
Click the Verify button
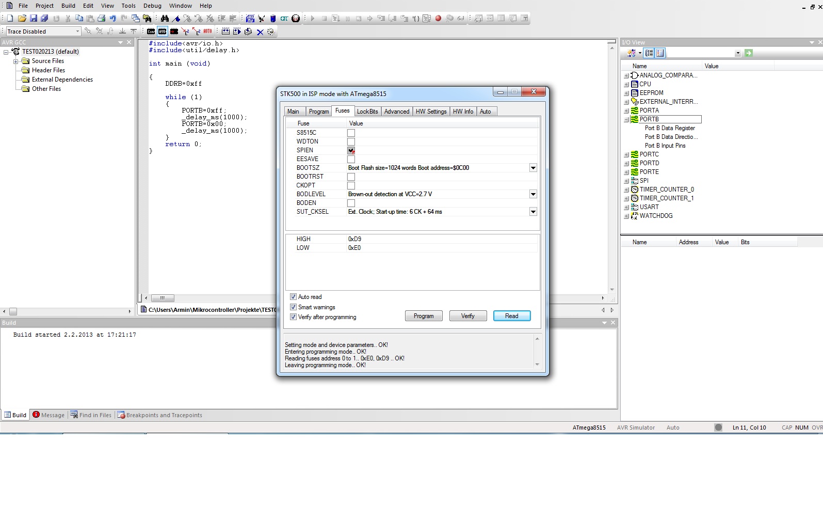pos(468,316)
